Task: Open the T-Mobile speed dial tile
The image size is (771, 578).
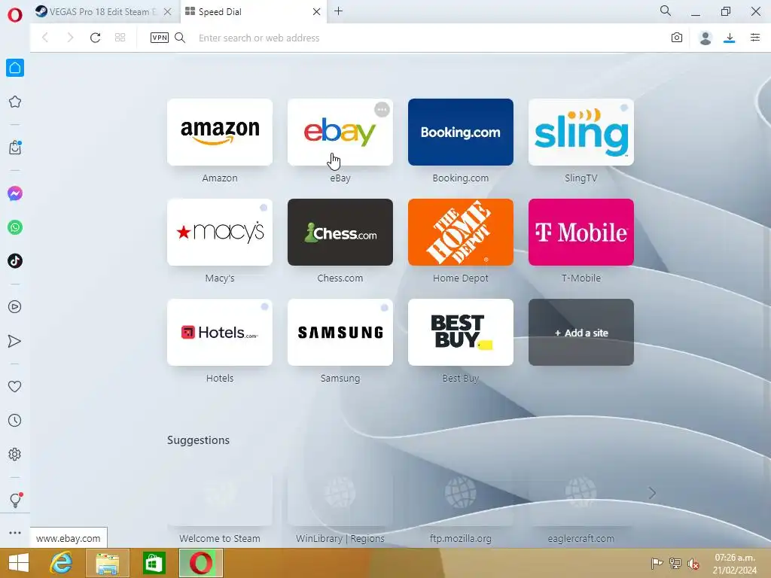Action: [x=581, y=232]
